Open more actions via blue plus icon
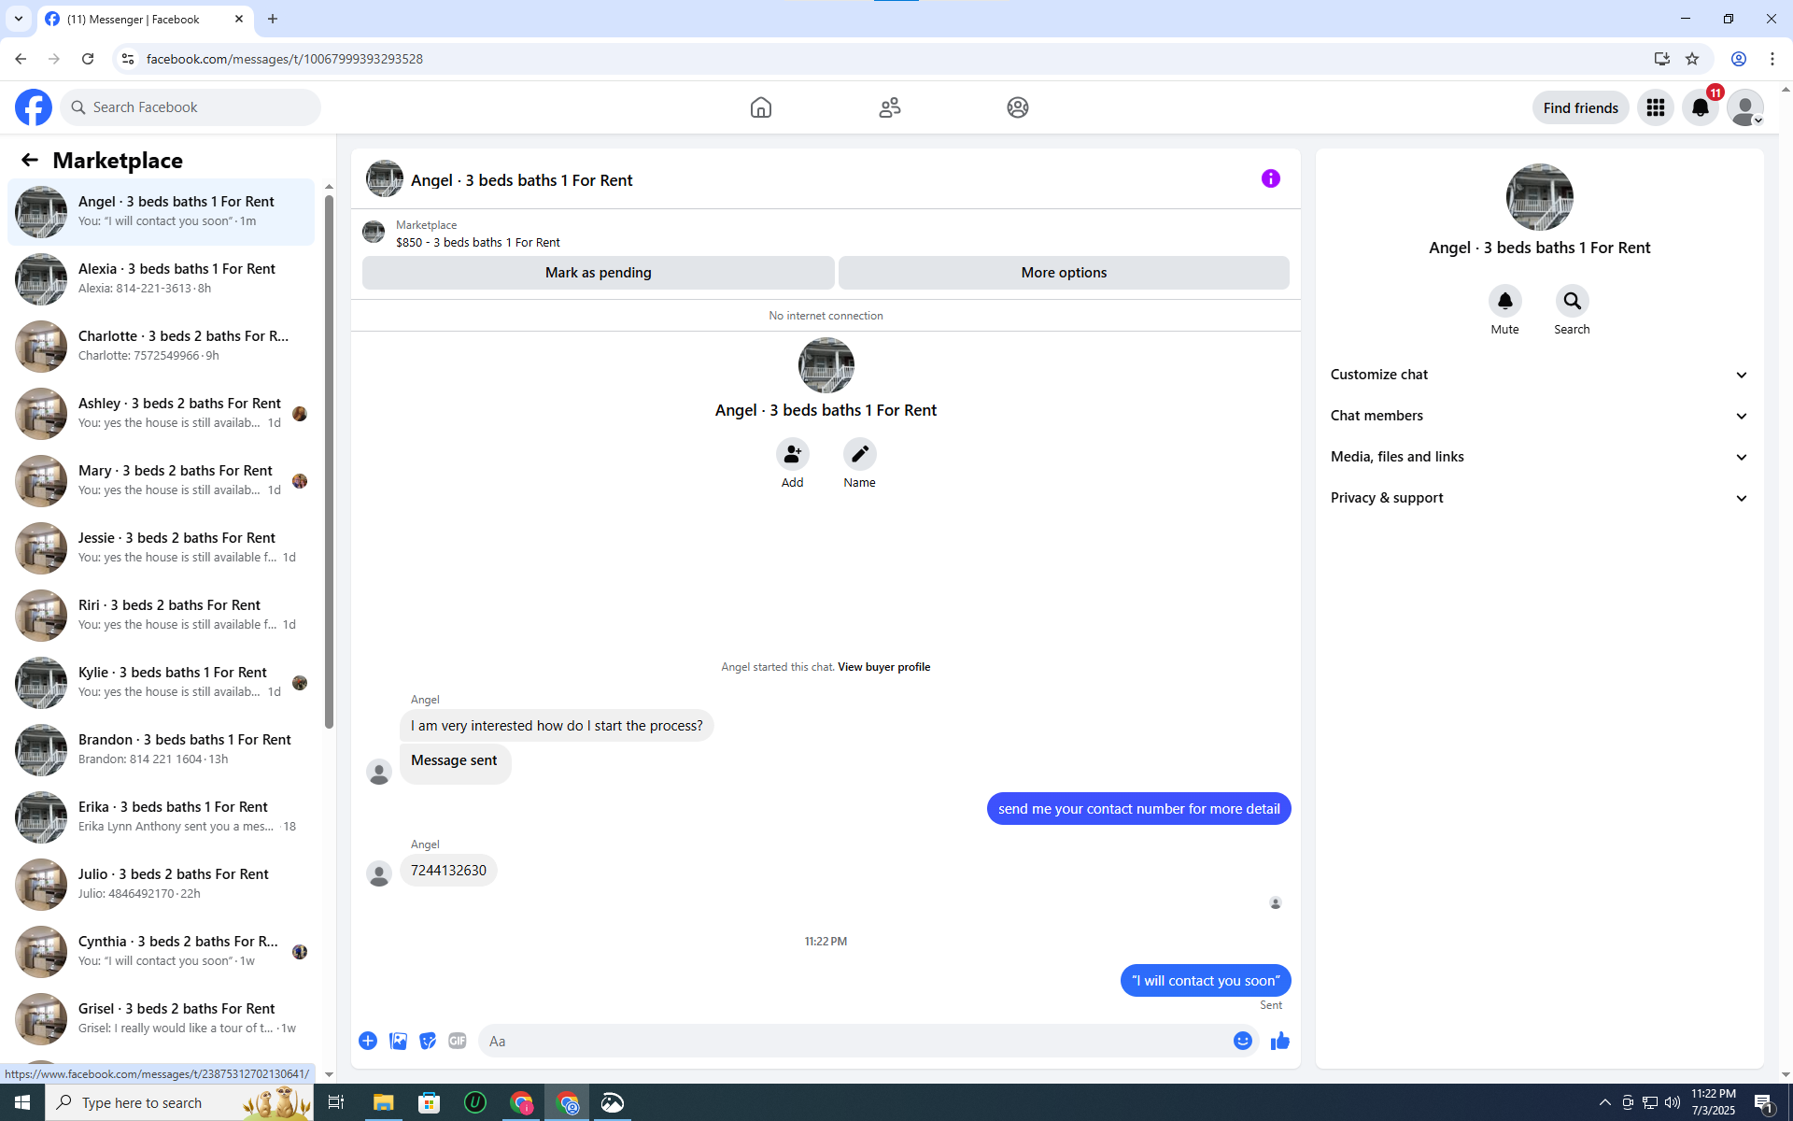 368,1041
